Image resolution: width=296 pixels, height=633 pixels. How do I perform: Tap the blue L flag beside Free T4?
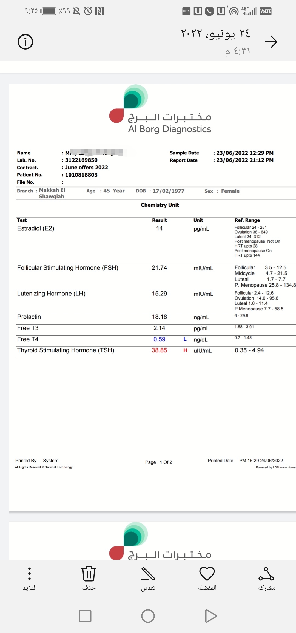pyautogui.click(x=185, y=339)
